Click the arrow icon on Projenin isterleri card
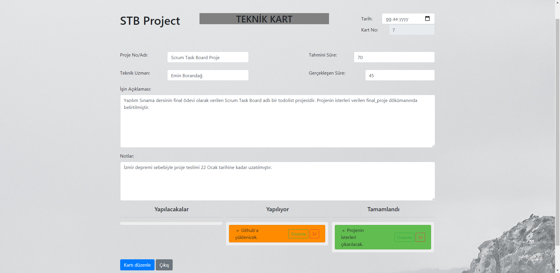 344,230
